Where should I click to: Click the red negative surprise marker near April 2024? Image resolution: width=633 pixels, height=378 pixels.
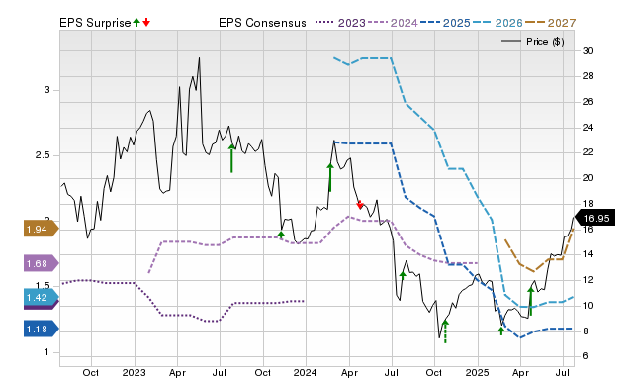pos(360,205)
